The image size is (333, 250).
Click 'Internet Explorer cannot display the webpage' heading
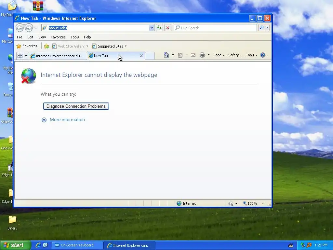click(x=99, y=75)
